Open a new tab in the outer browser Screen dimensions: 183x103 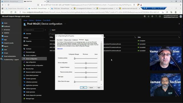(x=48, y=1)
